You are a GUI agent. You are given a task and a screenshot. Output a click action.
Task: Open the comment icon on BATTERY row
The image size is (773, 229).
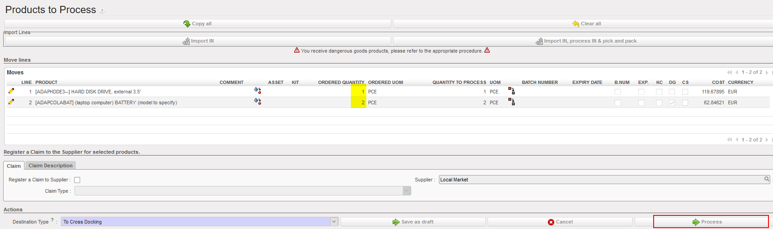pos(257,102)
